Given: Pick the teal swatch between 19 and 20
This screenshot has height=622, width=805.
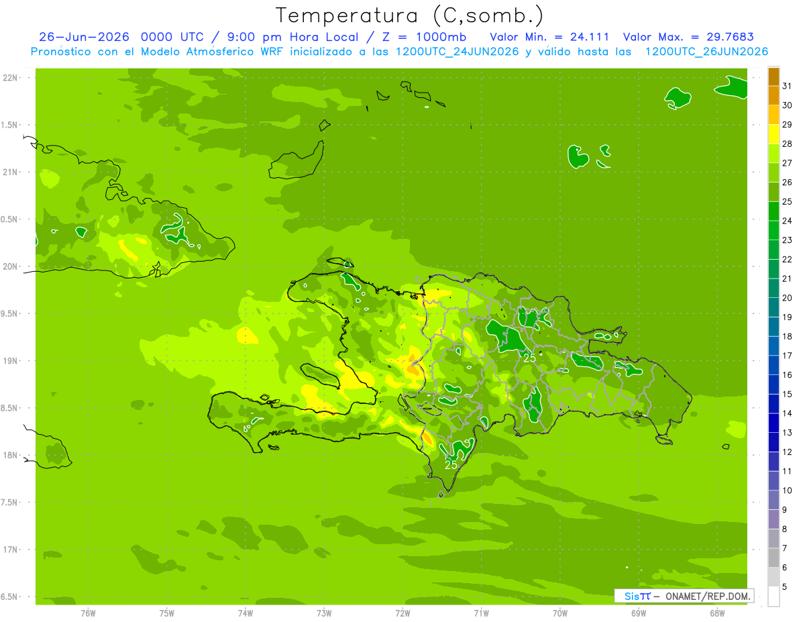Looking at the screenshot, I should [773, 307].
